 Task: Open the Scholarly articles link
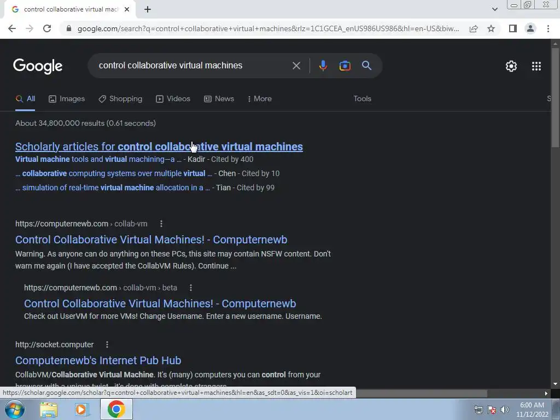point(159,147)
